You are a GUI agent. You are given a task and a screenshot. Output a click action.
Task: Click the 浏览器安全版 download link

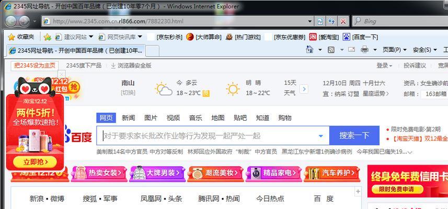pyautogui.click(x=131, y=65)
